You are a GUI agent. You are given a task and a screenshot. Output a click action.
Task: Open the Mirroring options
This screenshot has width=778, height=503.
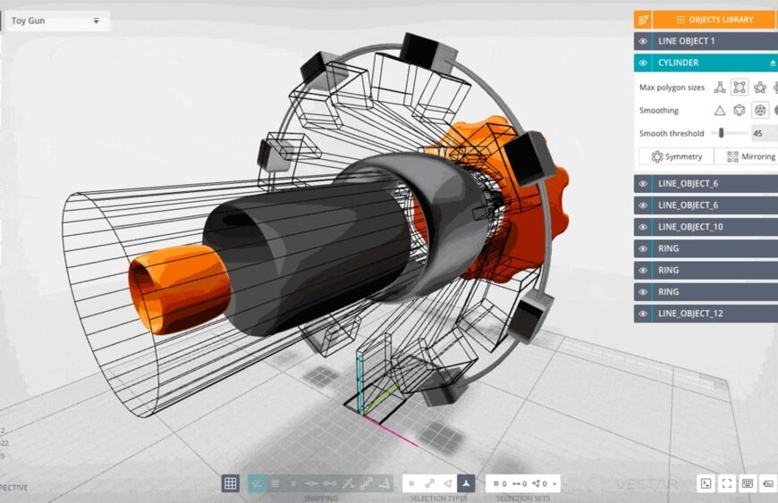(x=746, y=156)
